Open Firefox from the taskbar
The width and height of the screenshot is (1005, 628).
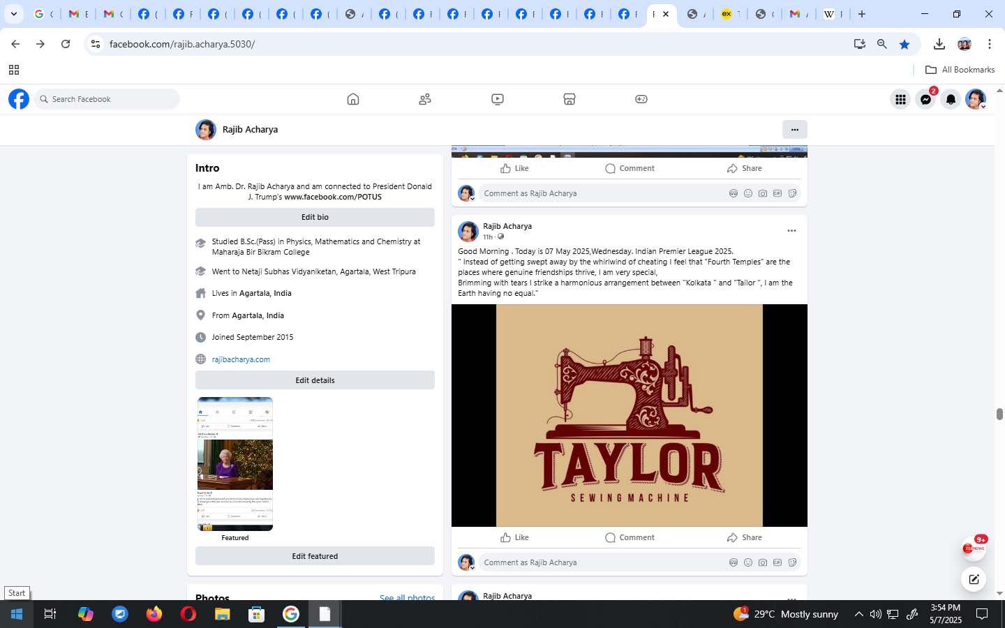point(154,614)
